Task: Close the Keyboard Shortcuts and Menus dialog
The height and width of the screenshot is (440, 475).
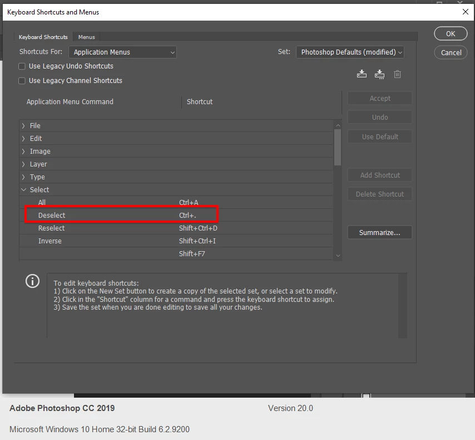Action: pyautogui.click(x=466, y=12)
